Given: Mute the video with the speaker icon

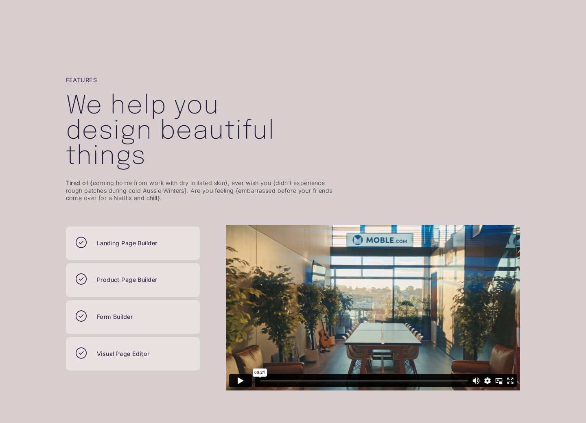Looking at the screenshot, I should coord(476,381).
